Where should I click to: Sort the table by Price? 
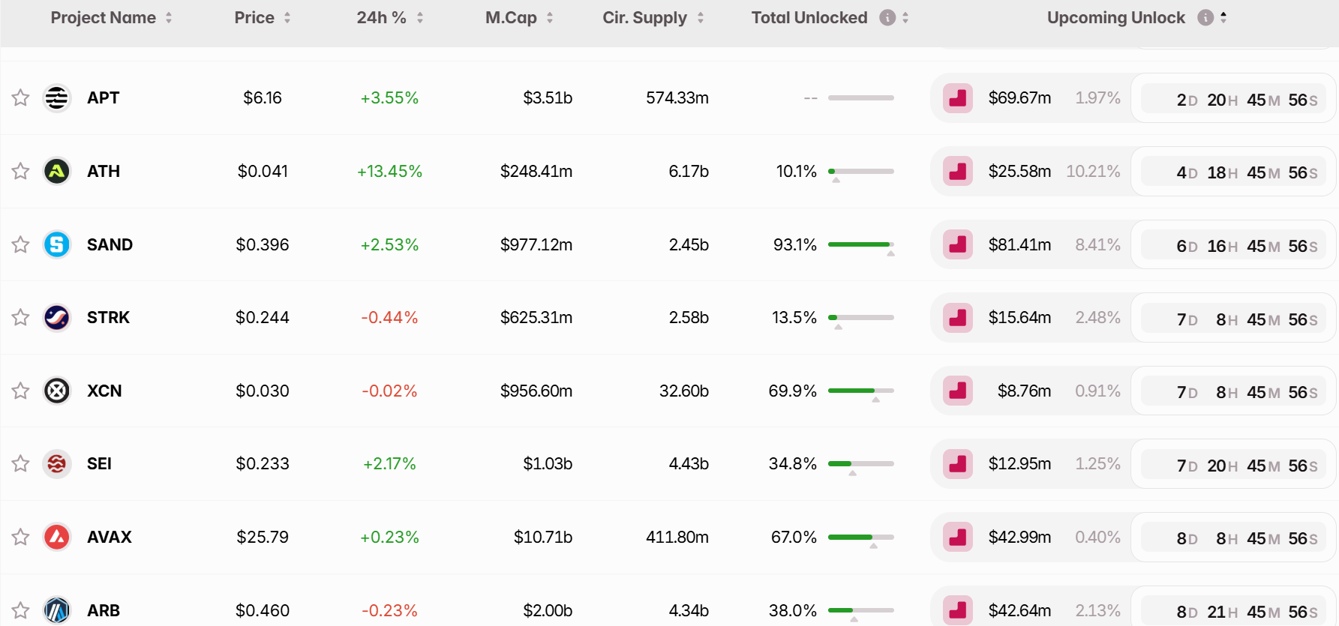coord(287,17)
